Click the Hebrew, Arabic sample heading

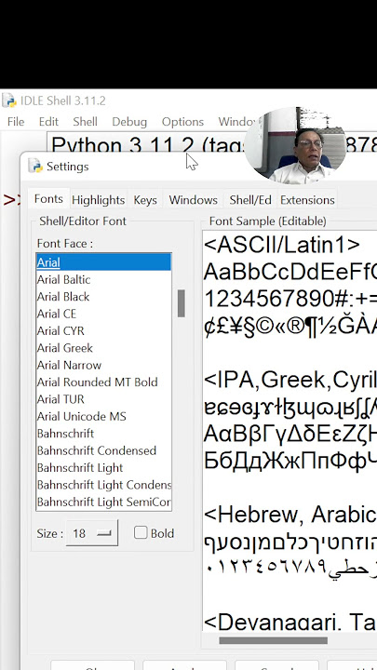pyautogui.click(x=290, y=515)
